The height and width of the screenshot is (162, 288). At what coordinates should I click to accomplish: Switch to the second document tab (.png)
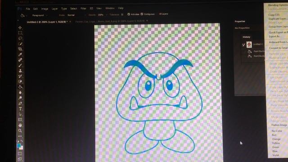click(x=110, y=21)
